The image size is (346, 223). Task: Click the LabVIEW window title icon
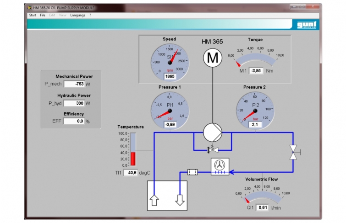coord(29,8)
